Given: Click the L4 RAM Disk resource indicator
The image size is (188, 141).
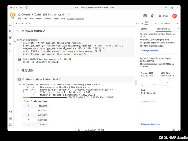Looking at the screenshot, I should [x=146, y=23].
